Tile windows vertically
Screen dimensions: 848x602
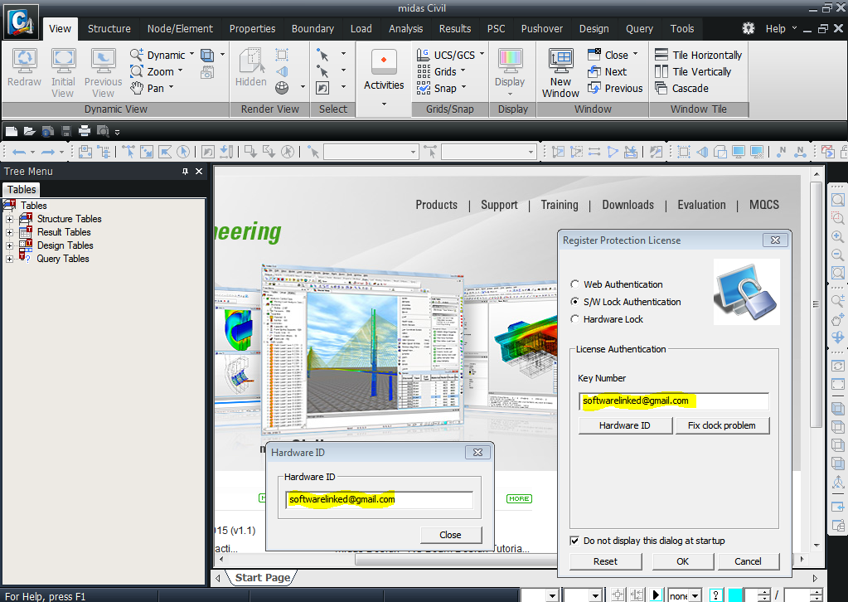coord(693,71)
